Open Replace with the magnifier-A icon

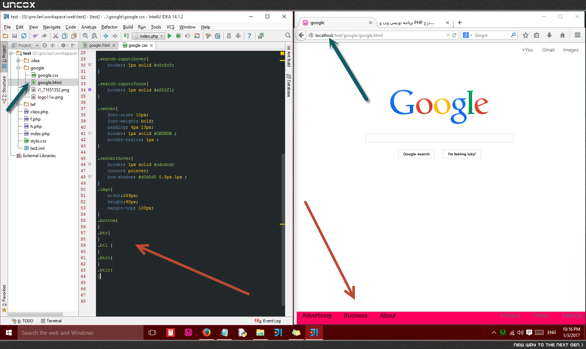click(x=94, y=36)
